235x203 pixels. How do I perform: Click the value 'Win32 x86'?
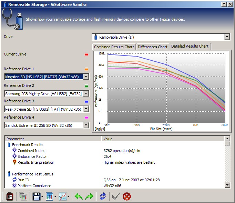click(112, 186)
